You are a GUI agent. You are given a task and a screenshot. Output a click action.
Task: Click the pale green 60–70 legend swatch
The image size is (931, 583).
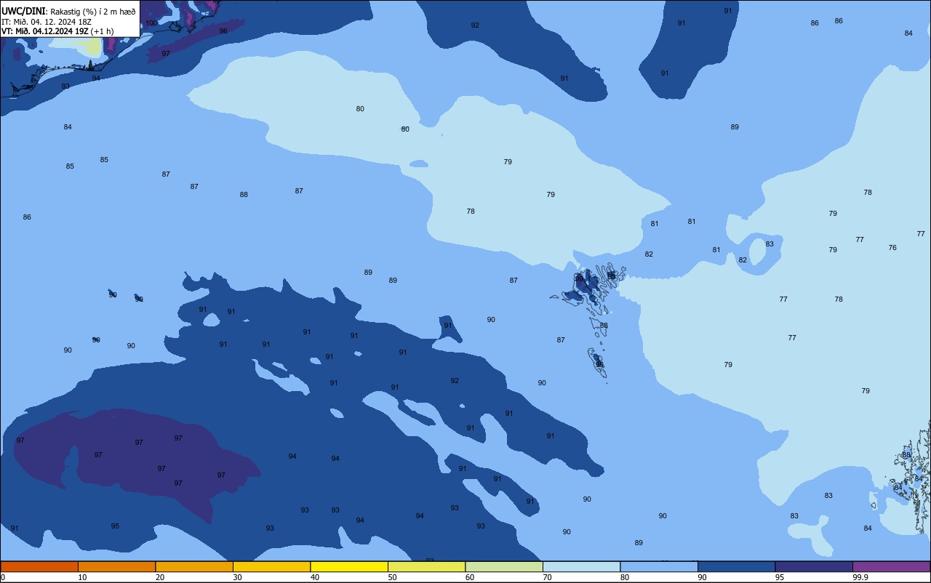[x=504, y=566]
